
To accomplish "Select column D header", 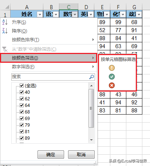I will tap(86, 7).
